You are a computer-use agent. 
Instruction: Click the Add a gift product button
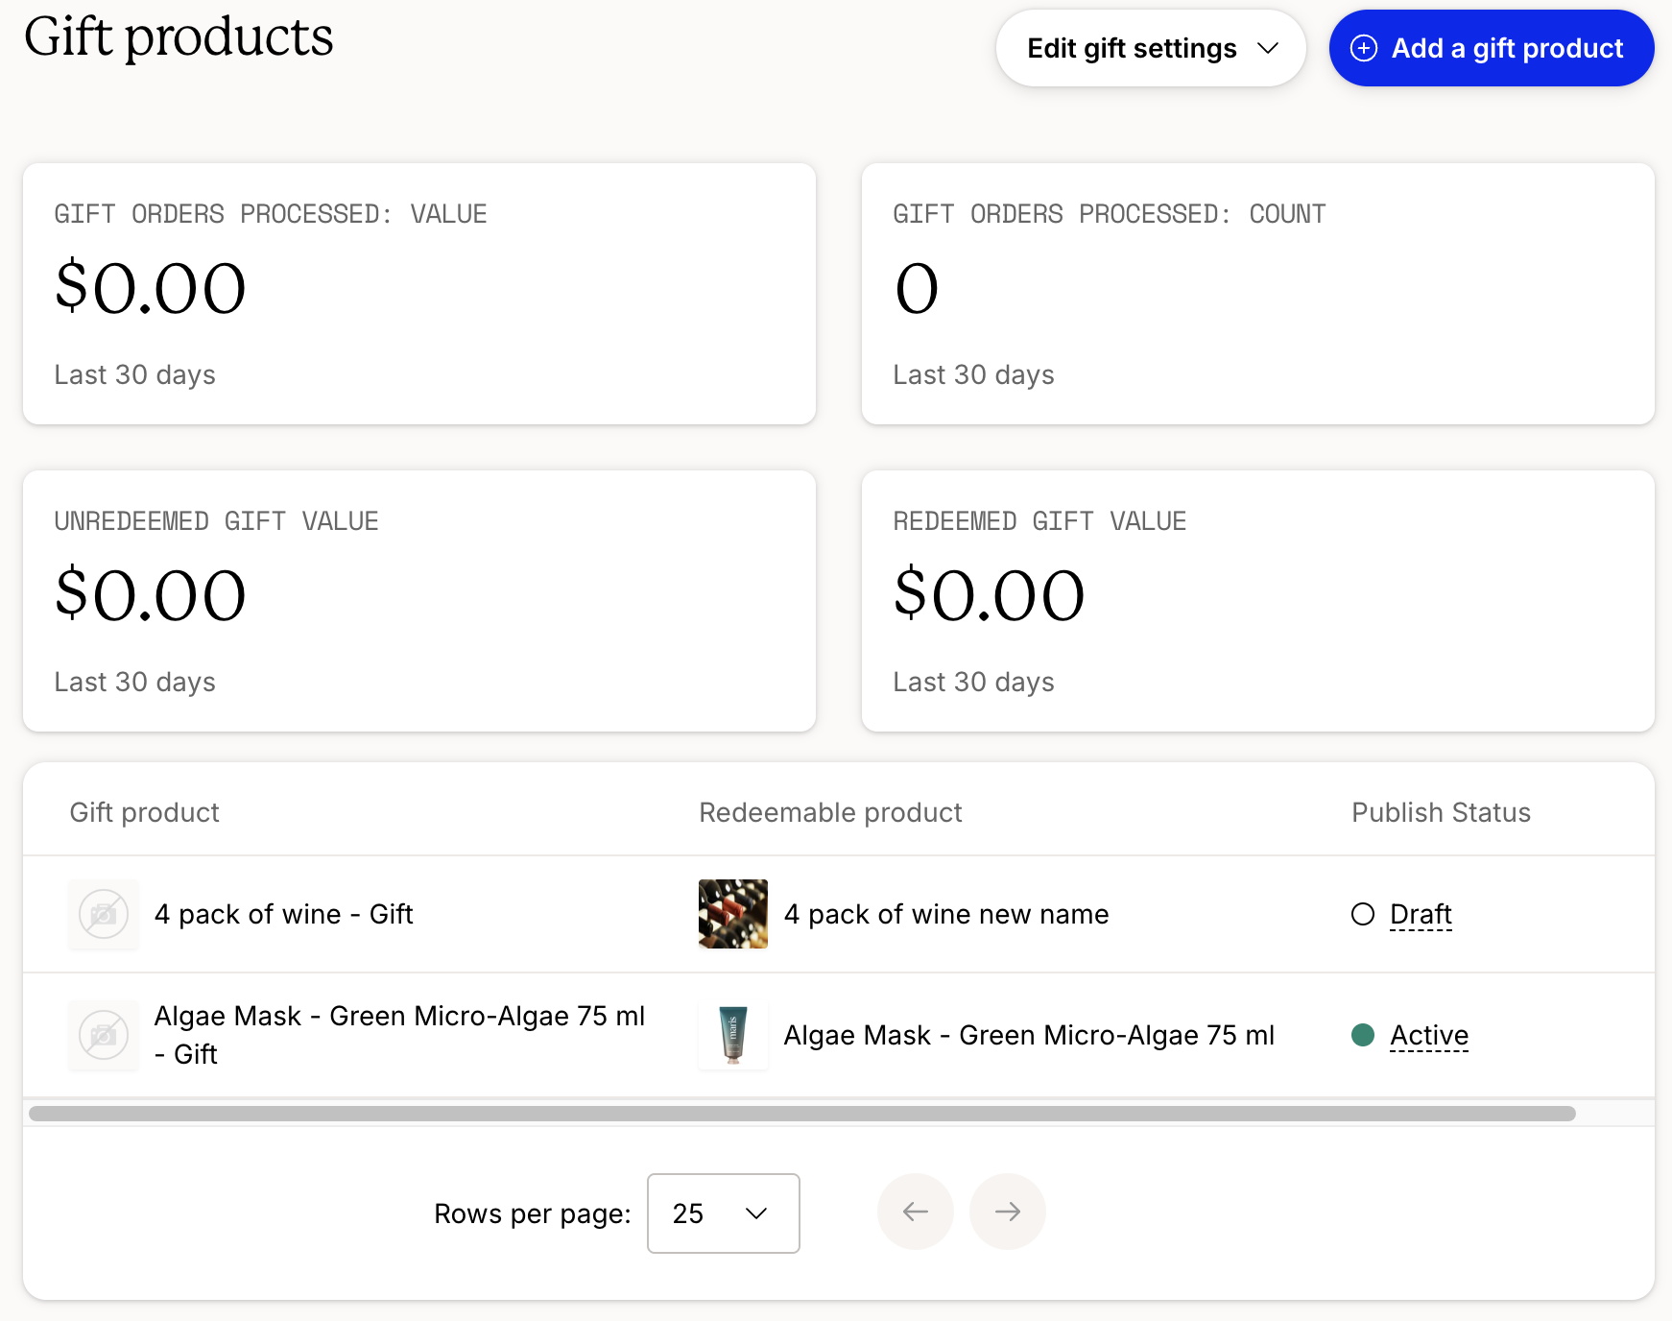(1491, 48)
